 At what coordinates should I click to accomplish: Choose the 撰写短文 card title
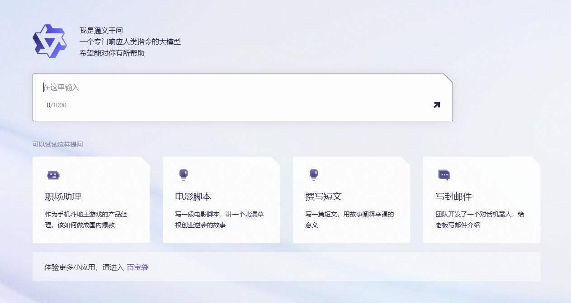[323, 197]
